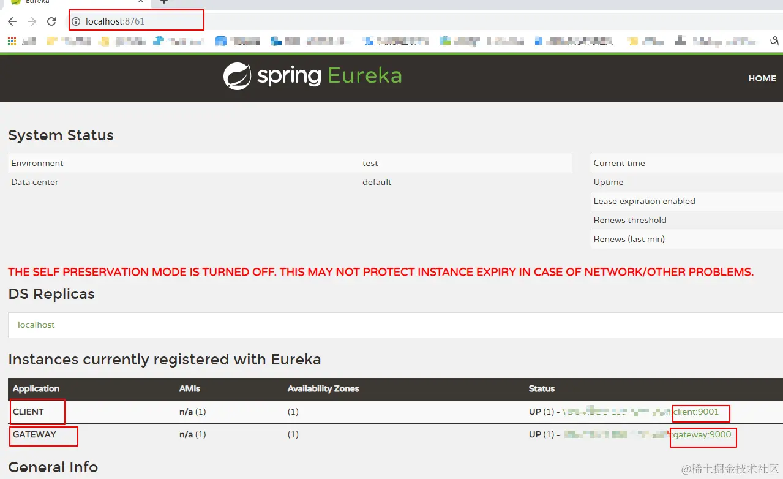Open the localhost replica link

point(36,325)
